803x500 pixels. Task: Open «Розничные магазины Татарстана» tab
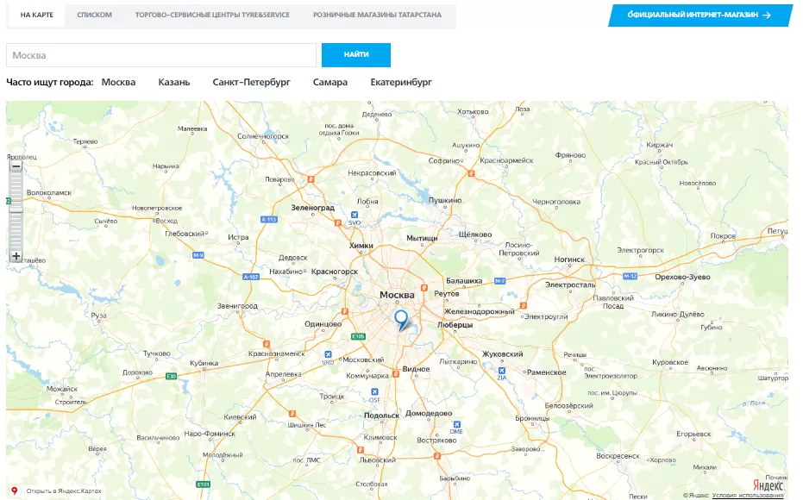[x=377, y=16]
